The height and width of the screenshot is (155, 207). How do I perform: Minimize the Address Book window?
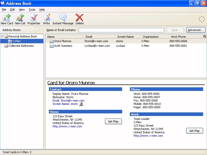tap(192, 3)
